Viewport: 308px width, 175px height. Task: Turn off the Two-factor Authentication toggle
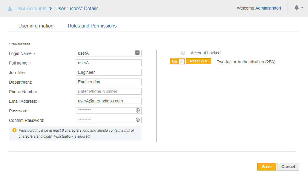click(x=177, y=61)
